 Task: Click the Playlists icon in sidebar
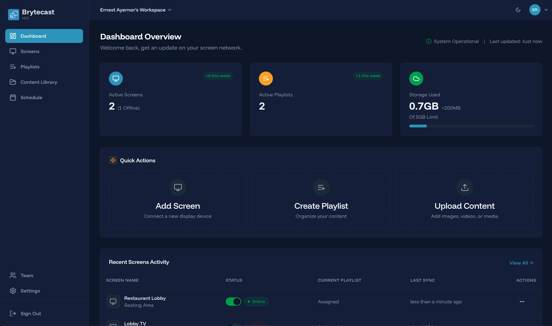tap(13, 67)
